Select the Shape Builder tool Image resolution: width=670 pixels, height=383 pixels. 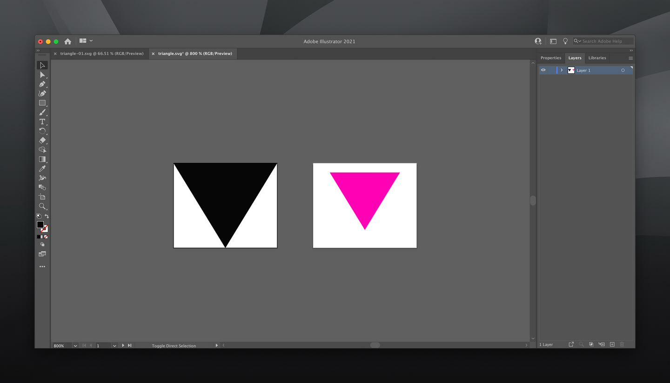42,150
